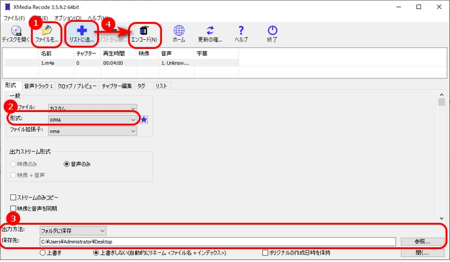Tick the 映像と音声を同期 checkbox
The width and height of the screenshot is (450, 262).
point(14,209)
